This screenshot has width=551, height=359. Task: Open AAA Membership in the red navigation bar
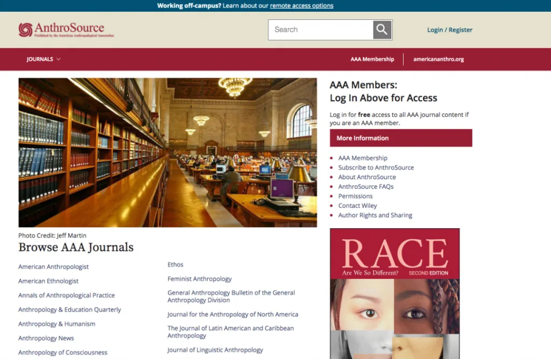click(372, 59)
